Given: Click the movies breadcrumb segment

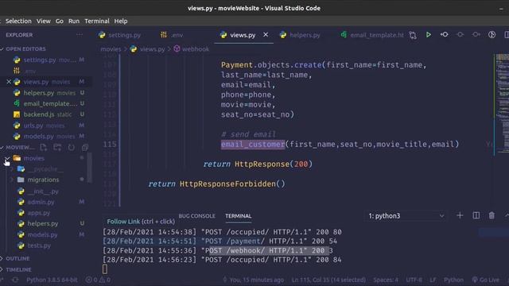Looking at the screenshot, I should pyautogui.click(x=111, y=49).
